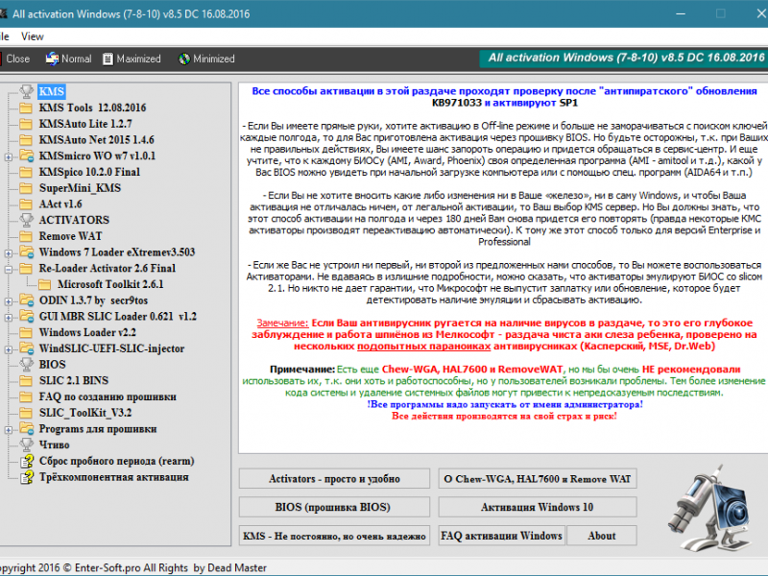Viewport: 768px width, 576px height.
Task: Click the Microsoft Toolkit 2.6.1 folder icon
Action: (45, 284)
